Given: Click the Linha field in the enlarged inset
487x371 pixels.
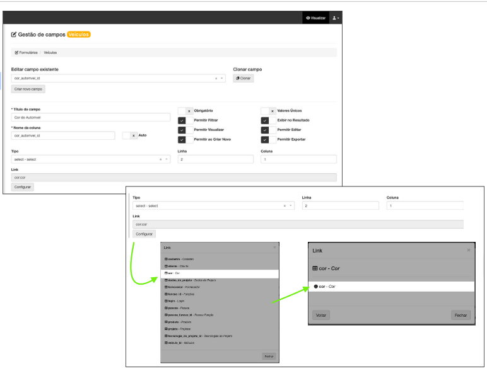Looking at the screenshot, I should pos(341,206).
